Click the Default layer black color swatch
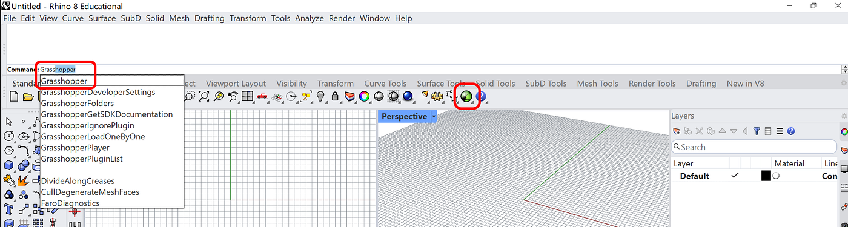 [x=766, y=176]
